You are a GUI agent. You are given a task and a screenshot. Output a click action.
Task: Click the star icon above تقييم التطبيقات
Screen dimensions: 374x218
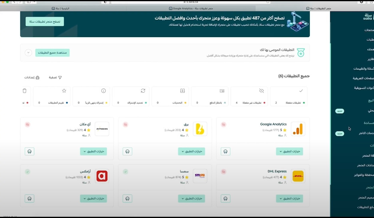tap(64, 90)
